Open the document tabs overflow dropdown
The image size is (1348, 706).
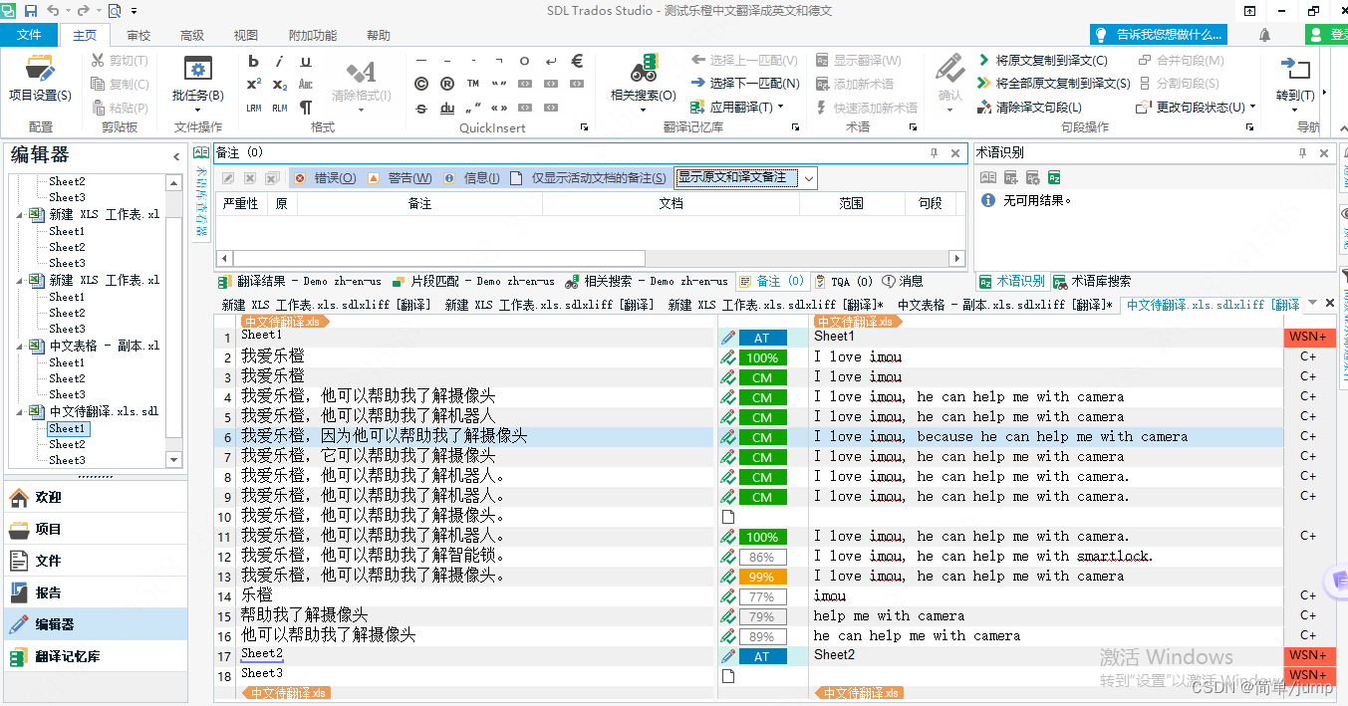tap(1312, 304)
